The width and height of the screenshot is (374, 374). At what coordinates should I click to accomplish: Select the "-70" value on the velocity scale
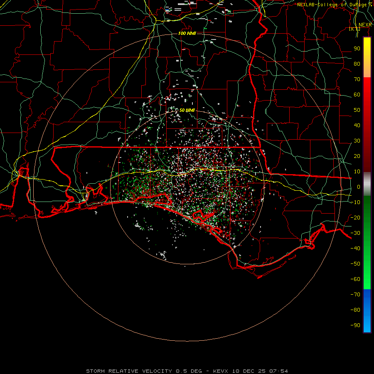point(355,295)
